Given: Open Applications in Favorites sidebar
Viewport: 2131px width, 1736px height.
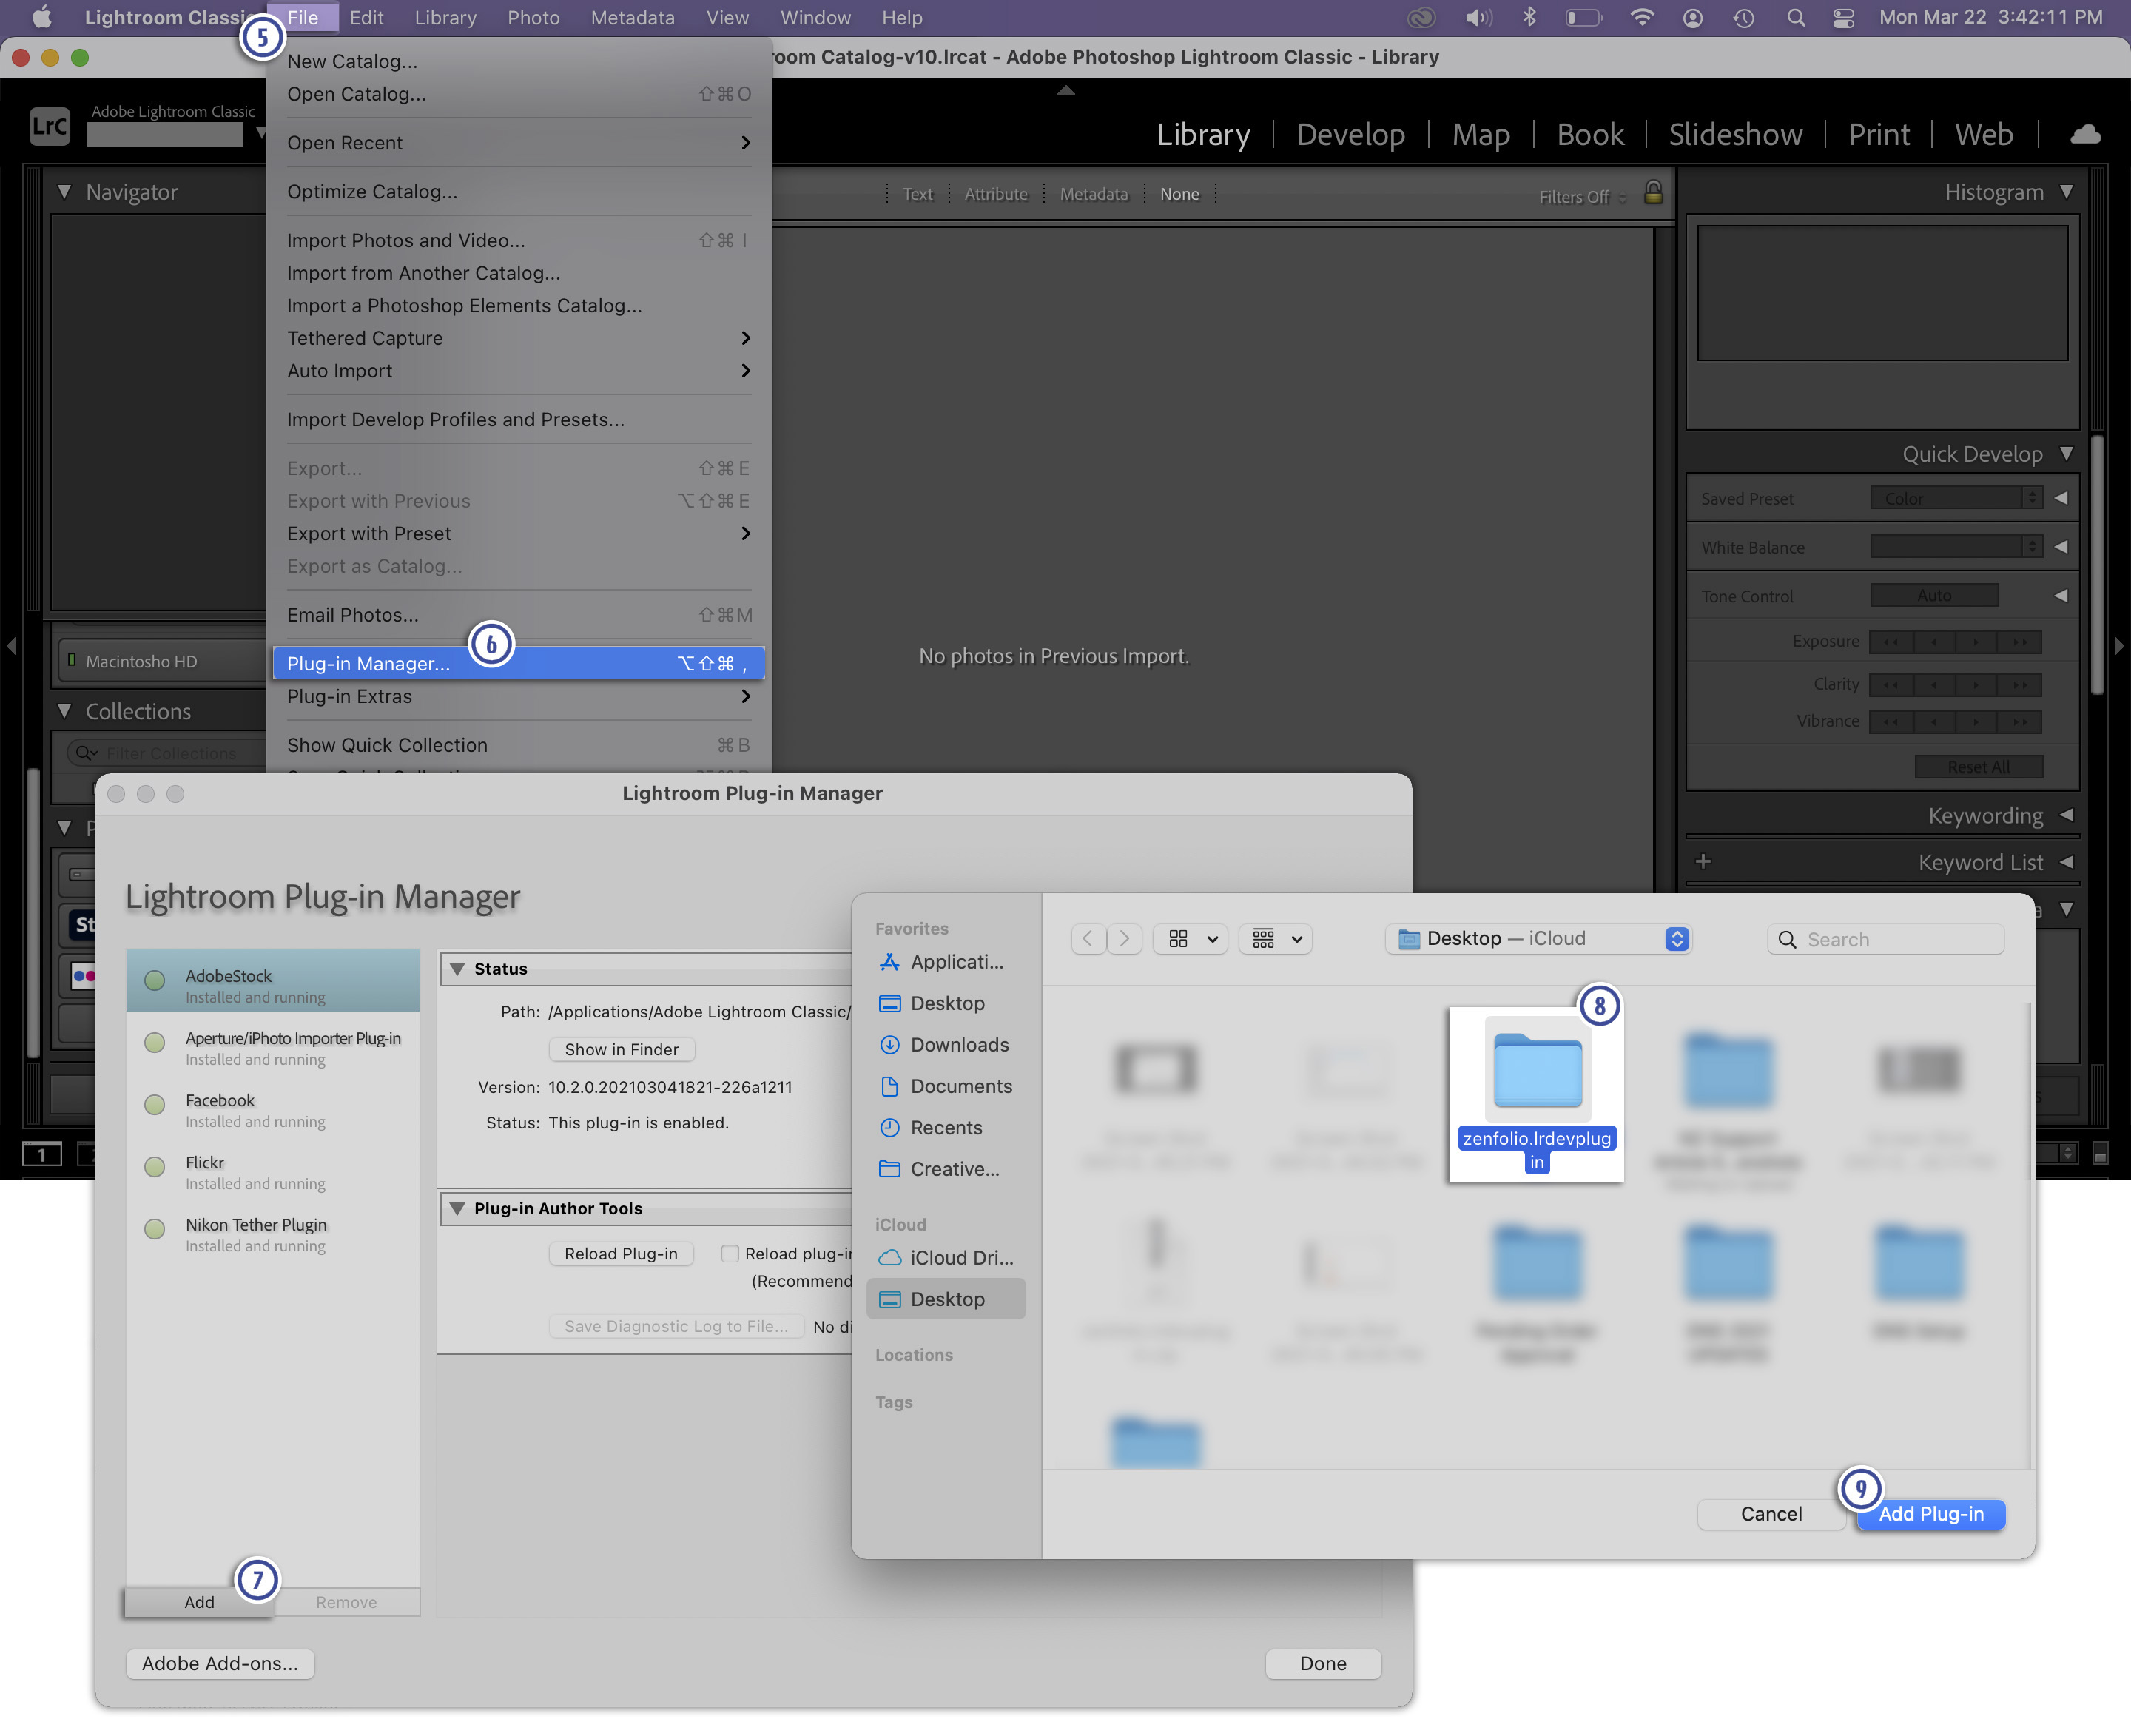Looking at the screenshot, I should [x=946, y=962].
